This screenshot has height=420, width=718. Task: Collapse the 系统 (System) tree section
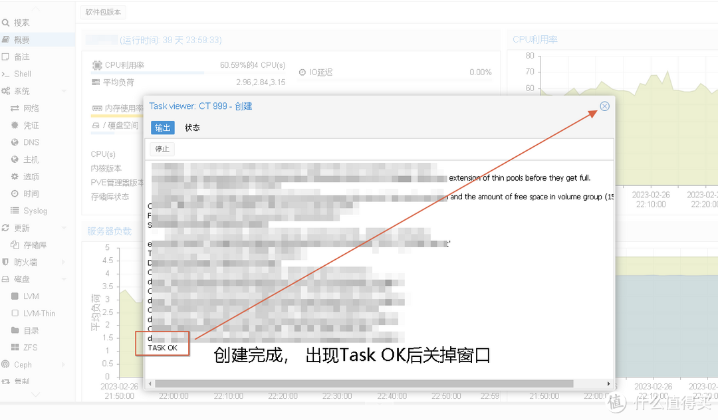(24, 90)
